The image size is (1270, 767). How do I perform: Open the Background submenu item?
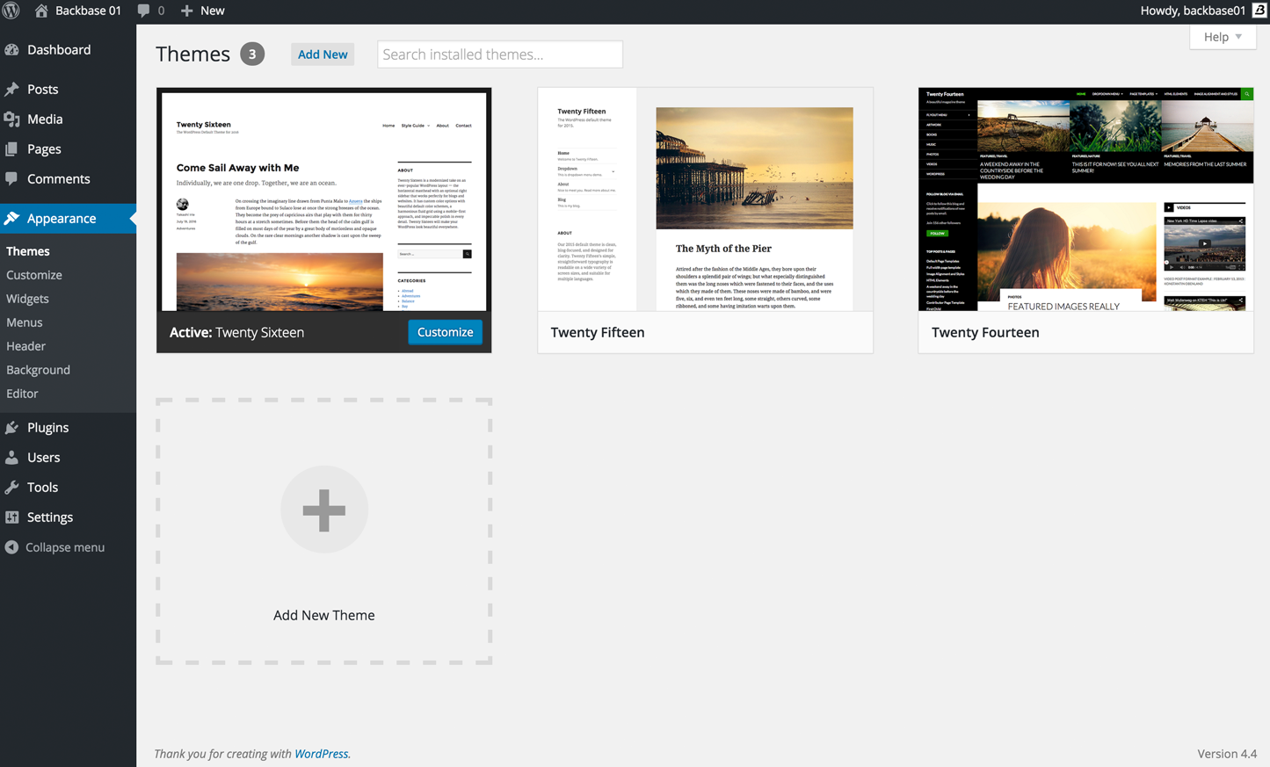38,370
